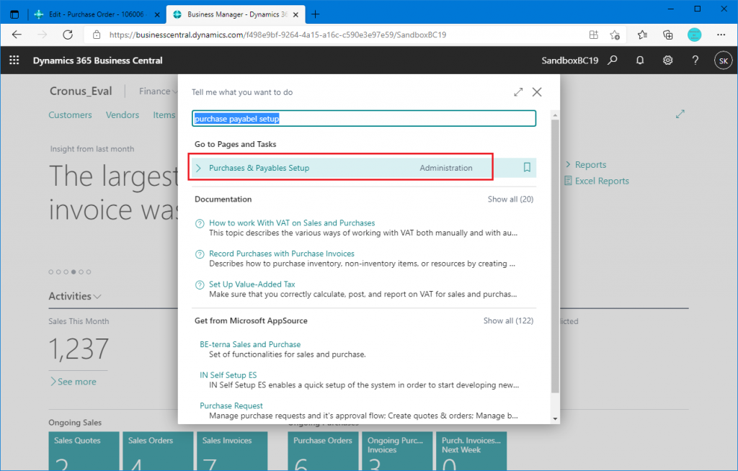This screenshot has width=738, height=471.
Task: Open the Sales Orders tile
Action: coord(158,452)
